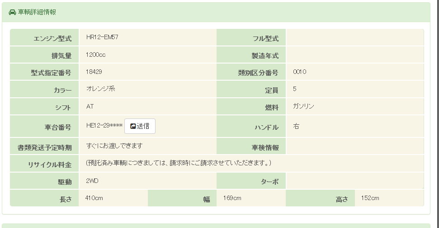The image size is (439, 228).
Task: Click the すぐにお渡しできます document delivery text
Action: click(114, 146)
